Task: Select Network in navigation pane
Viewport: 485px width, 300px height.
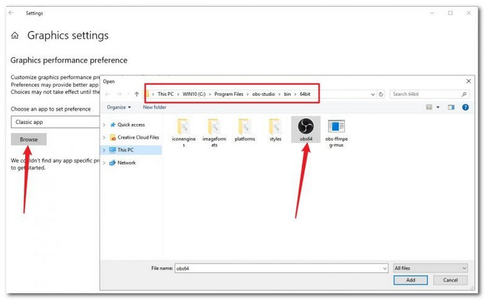Action: (x=126, y=163)
